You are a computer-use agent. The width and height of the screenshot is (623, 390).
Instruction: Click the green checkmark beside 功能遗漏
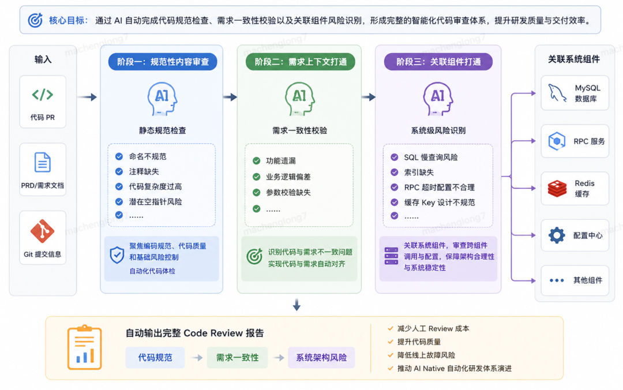click(x=257, y=160)
